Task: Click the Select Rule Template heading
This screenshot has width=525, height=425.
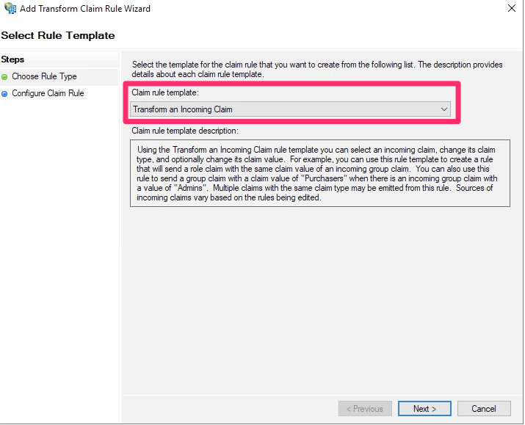Action: click(x=58, y=35)
